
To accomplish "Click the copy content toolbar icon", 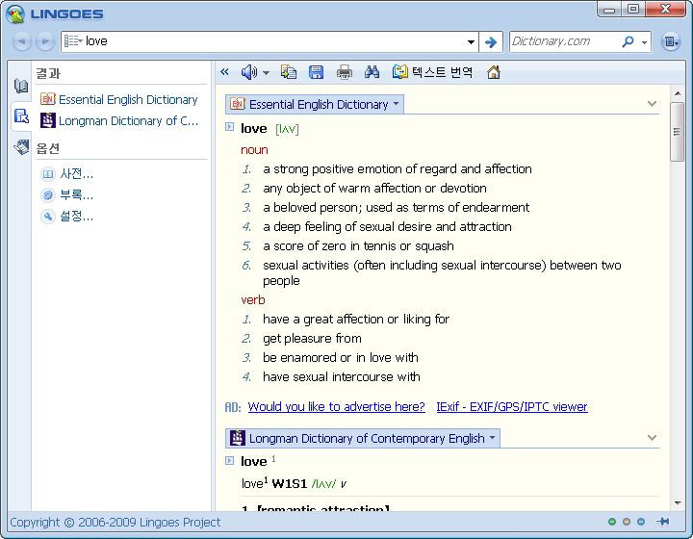I will pyautogui.click(x=289, y=72).
